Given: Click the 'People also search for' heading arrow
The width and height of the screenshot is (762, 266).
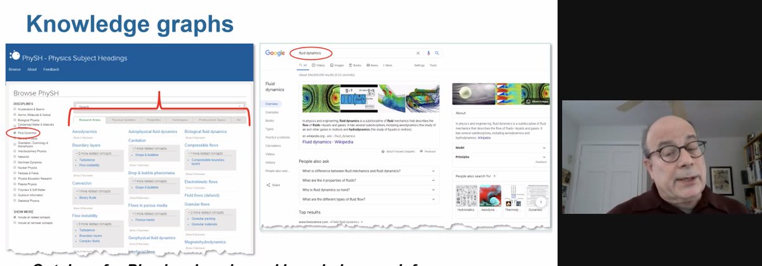Looking at the screenshot, I should [x=495, y=176].
